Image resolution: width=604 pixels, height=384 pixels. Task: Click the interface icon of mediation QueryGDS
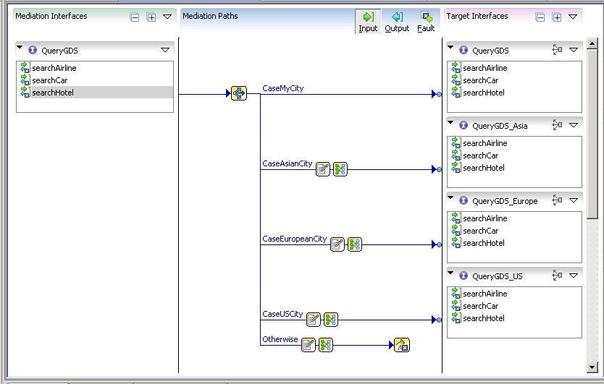pyautogui.click(x=33, y=50)
